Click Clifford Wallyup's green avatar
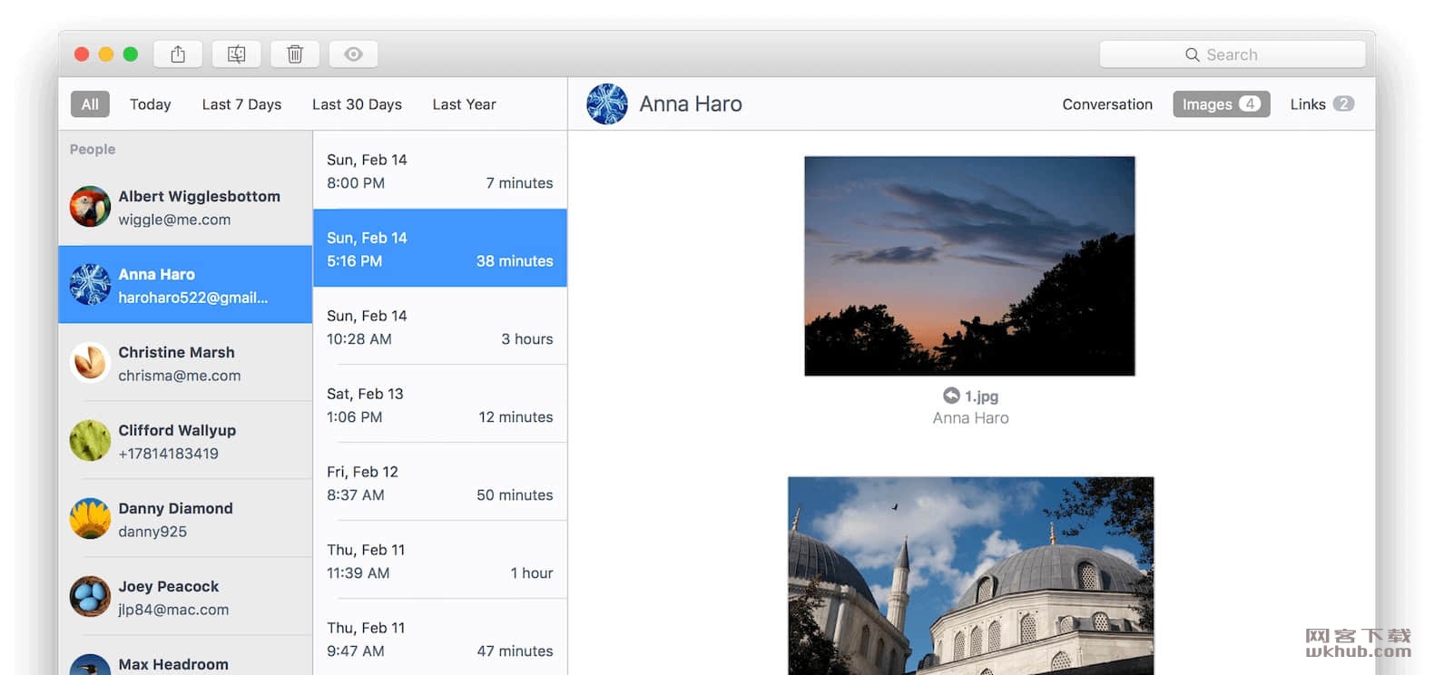 [x=90, y=441]
